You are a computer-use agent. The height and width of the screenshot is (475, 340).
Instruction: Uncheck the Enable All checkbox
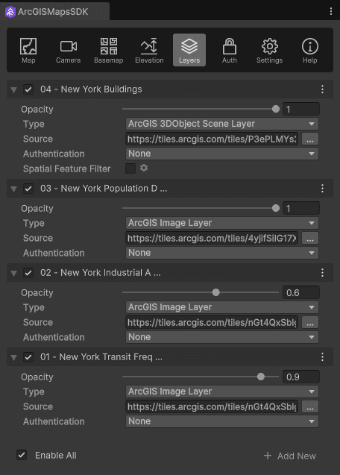(x=22, y=455)
